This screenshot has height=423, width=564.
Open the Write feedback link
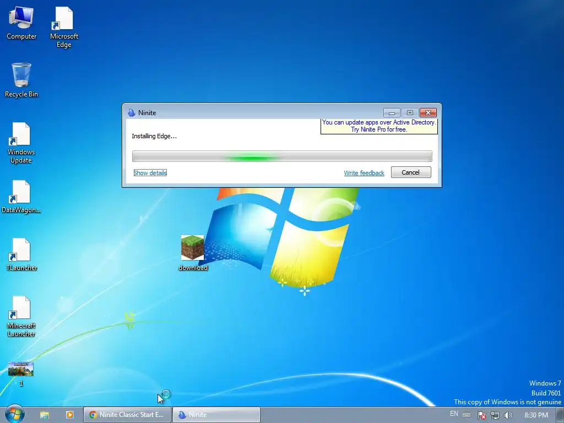[364, 173]
